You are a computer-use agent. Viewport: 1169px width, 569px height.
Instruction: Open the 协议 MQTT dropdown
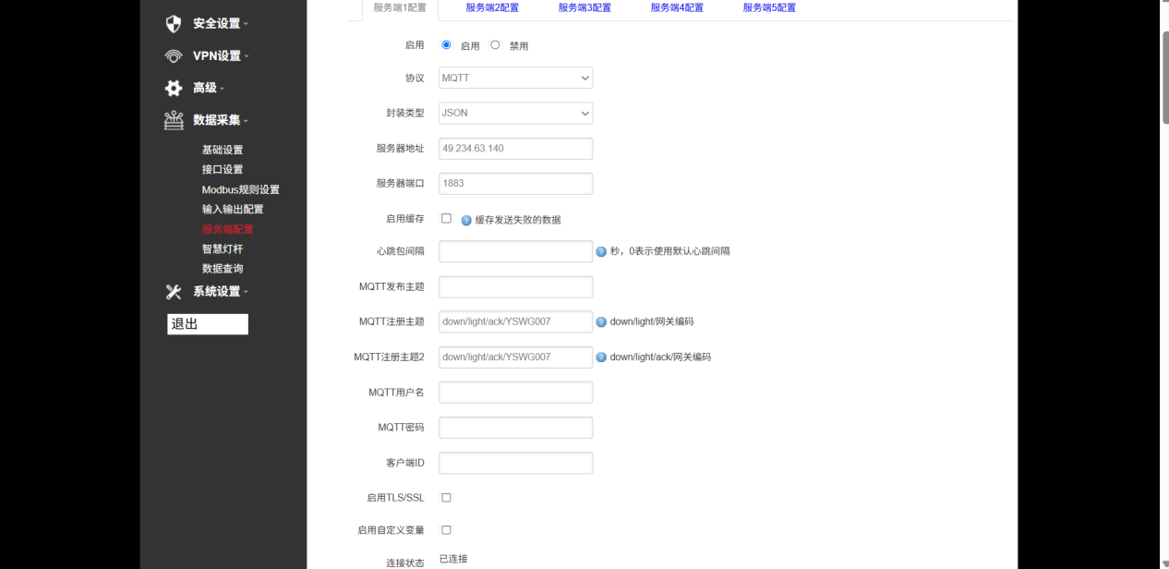(514, 78)
